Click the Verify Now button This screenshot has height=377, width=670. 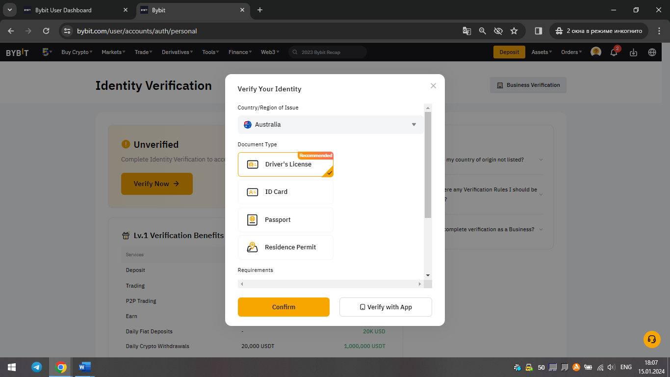coord(157,184)
